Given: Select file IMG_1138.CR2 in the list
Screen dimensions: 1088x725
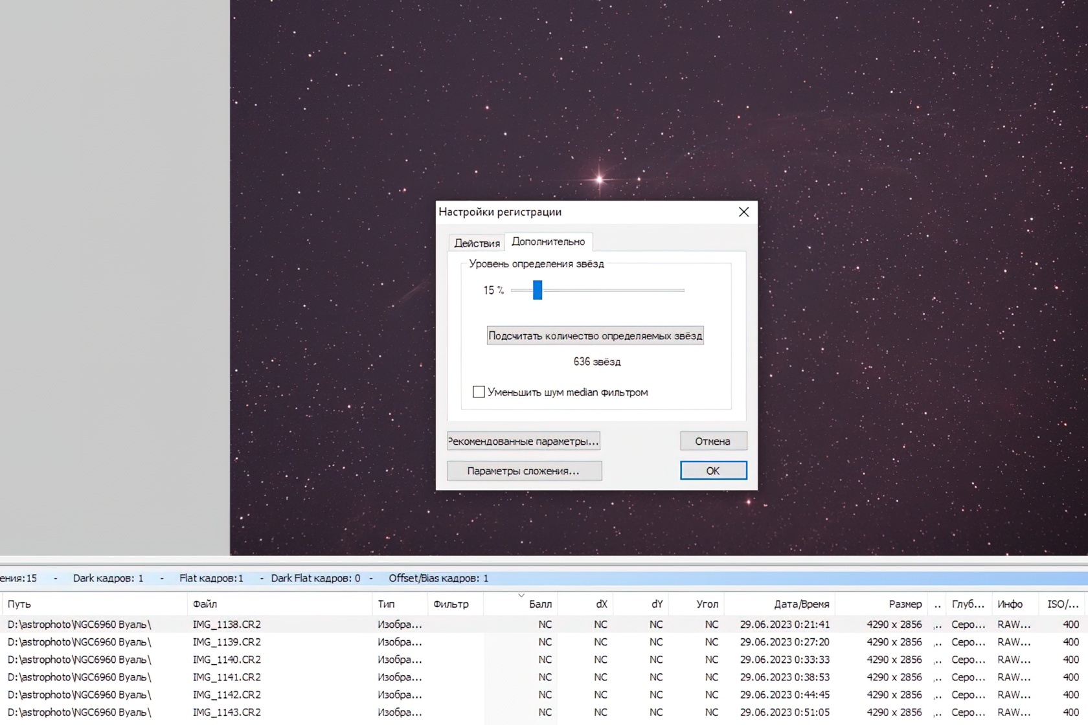Looking at the screenshot, I should click(x=227, y=625).
